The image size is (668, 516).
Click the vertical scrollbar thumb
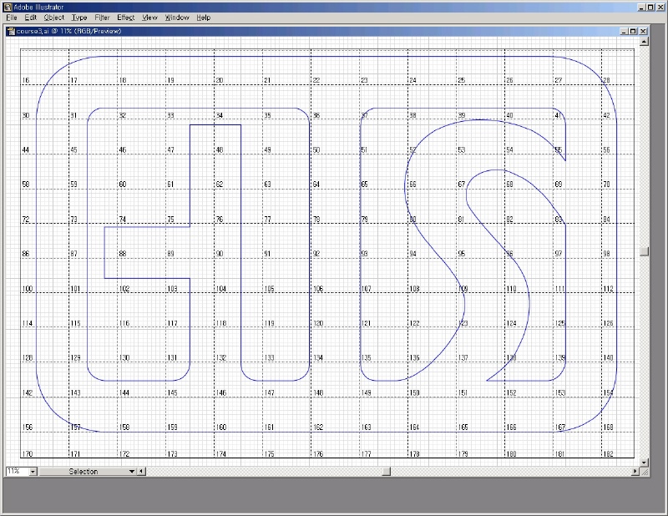pos(644,251)
